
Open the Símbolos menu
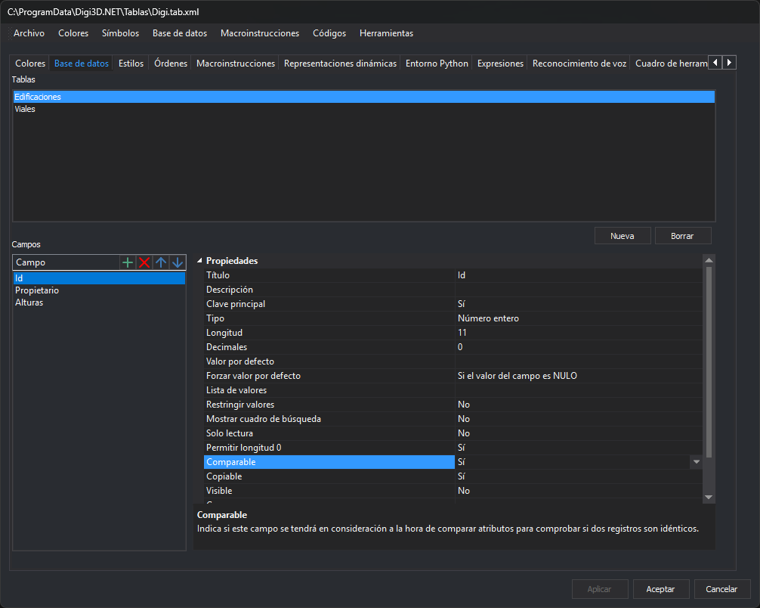pos(120,33)
